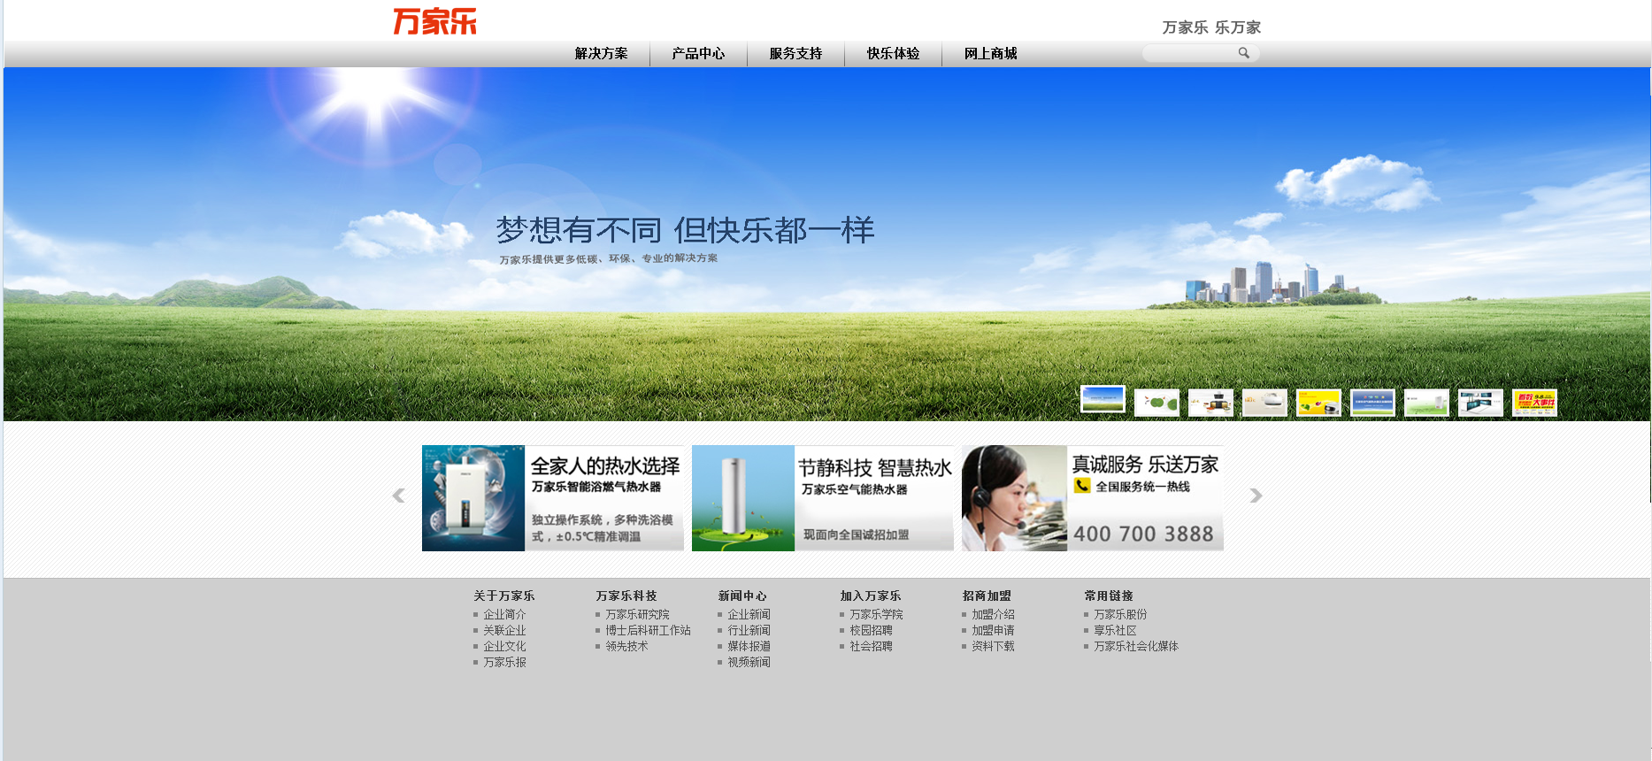Open the 产品中心 menu

pos(698,54)
